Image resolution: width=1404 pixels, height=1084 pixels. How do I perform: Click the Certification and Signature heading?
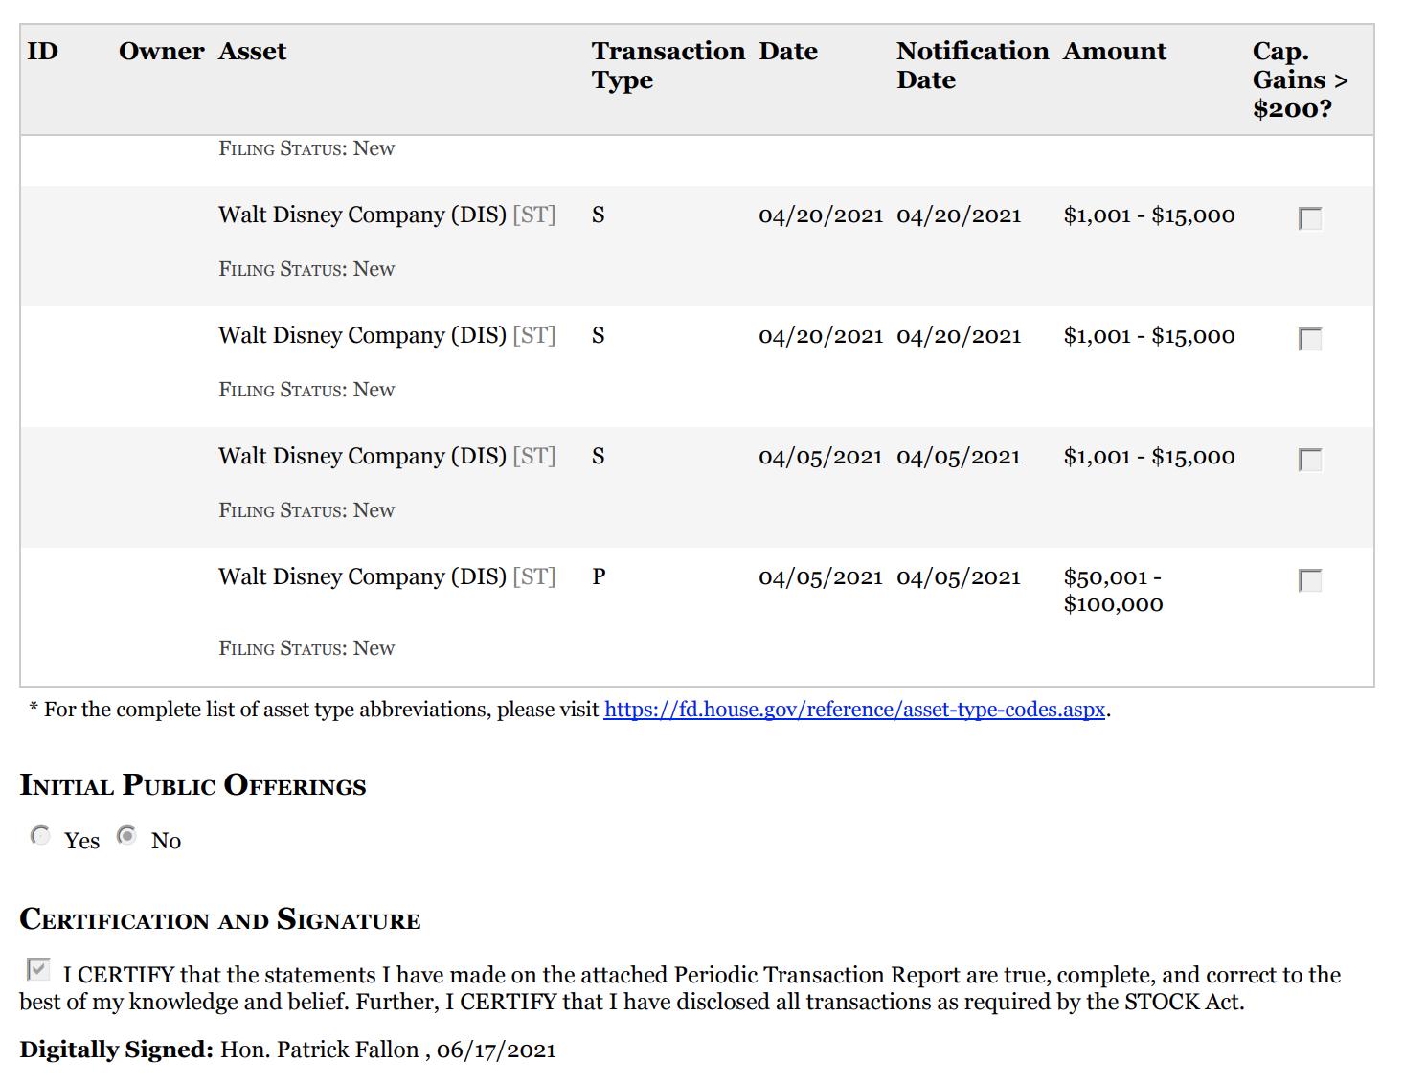click(220, 919)
